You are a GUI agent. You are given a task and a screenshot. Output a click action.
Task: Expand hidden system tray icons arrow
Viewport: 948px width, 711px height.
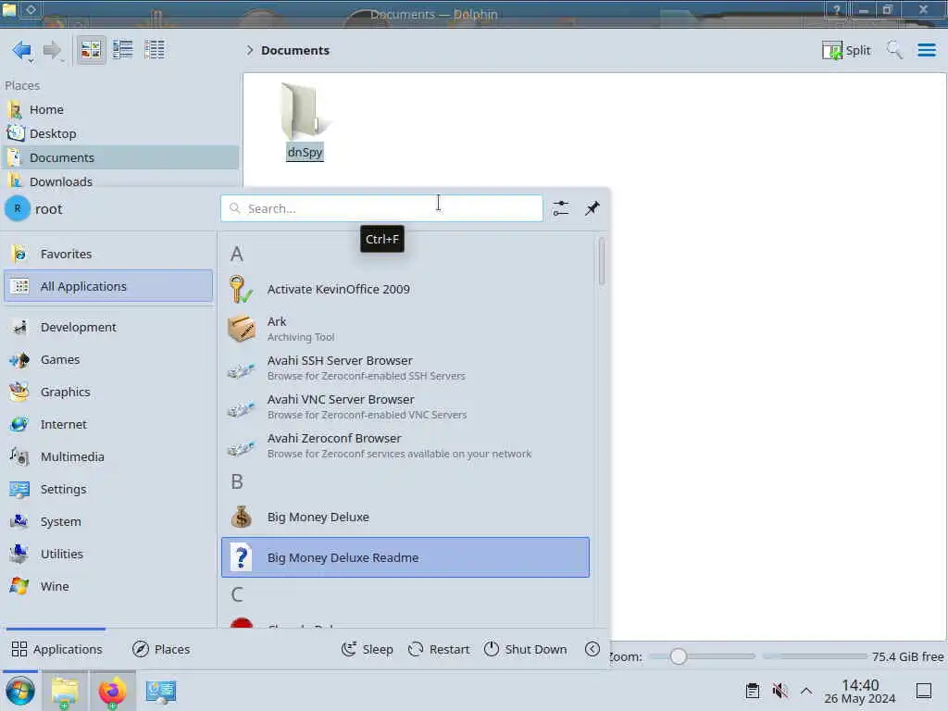806,691
